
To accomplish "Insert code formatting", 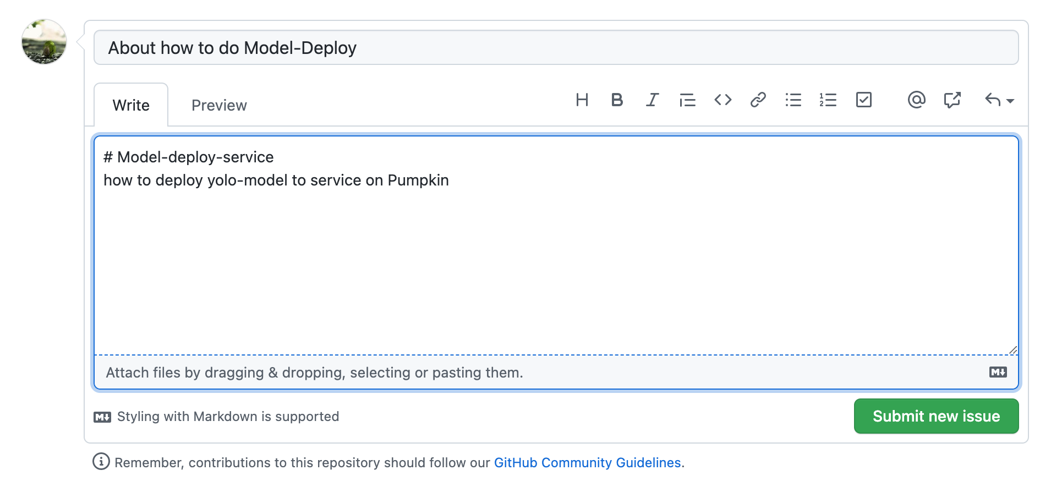I will click(722, 100).
